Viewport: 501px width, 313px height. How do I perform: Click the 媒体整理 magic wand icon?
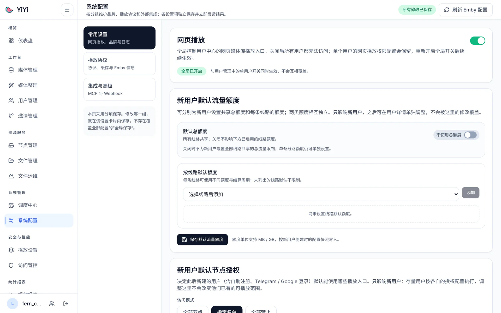click(x=11, y=85)
